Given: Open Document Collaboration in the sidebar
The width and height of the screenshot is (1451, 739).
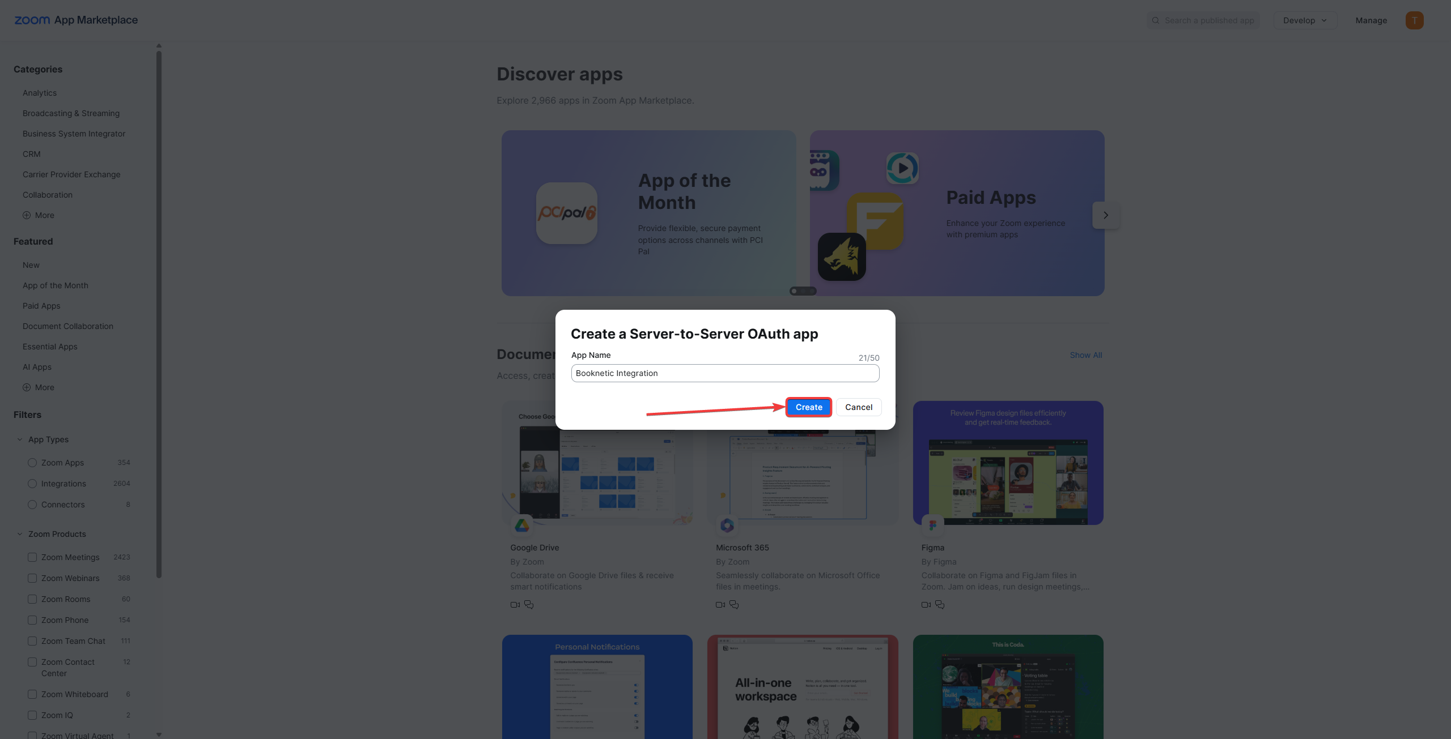Looking at the screenshot, I should (68, 326).
